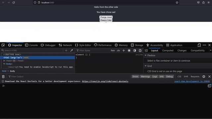This screenshot has width=212, height=119.
Task: Bookmark this page with the star icon
Action: (x=177, y=3)
